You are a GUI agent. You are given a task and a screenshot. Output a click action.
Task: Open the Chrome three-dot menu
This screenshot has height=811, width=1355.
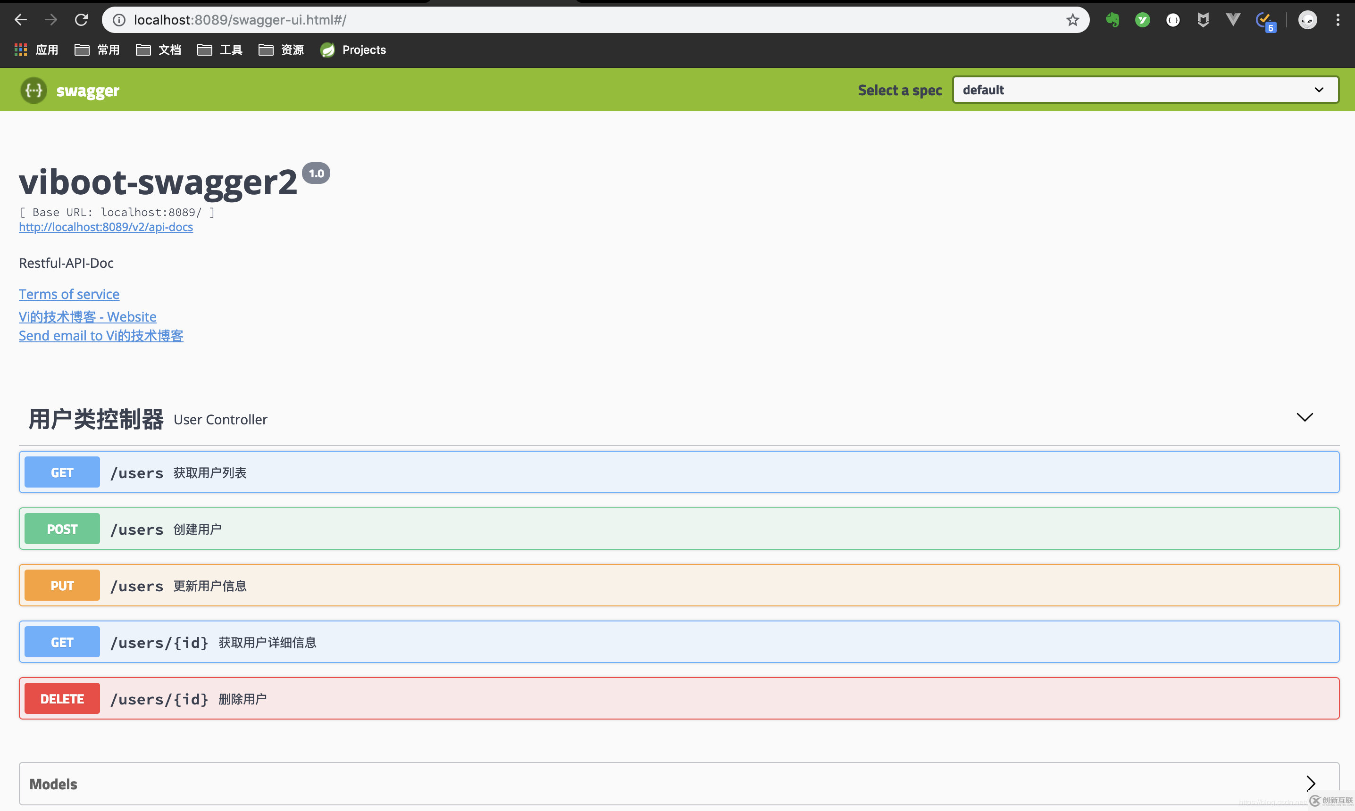coord(1338,20)
